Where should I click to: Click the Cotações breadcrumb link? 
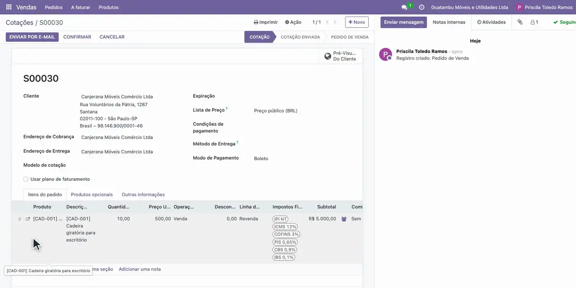tap(19, 22)
